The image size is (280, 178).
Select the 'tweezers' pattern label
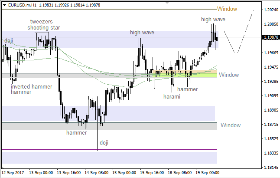pyautogui.click(x=42, y=21)
